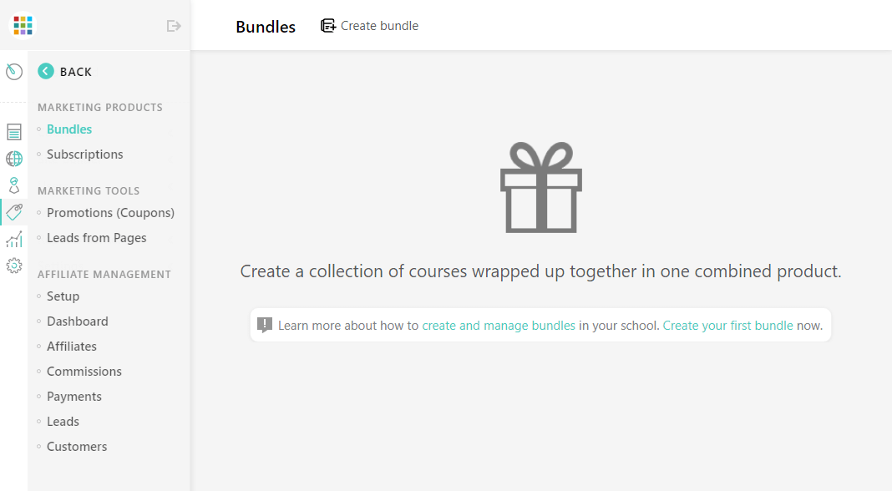Image resolution: width=892 pixels, height=491 pixels.
Task: Open the globe site icon in sidebar
Action: [x=14, y=158]
